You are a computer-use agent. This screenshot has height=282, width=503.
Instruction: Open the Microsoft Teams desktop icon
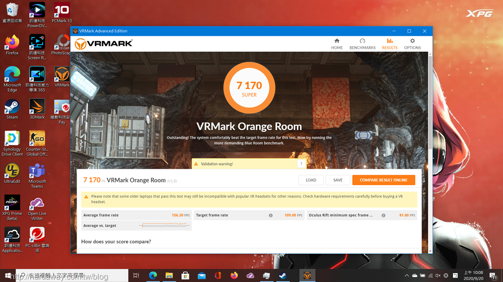(37, 176)
